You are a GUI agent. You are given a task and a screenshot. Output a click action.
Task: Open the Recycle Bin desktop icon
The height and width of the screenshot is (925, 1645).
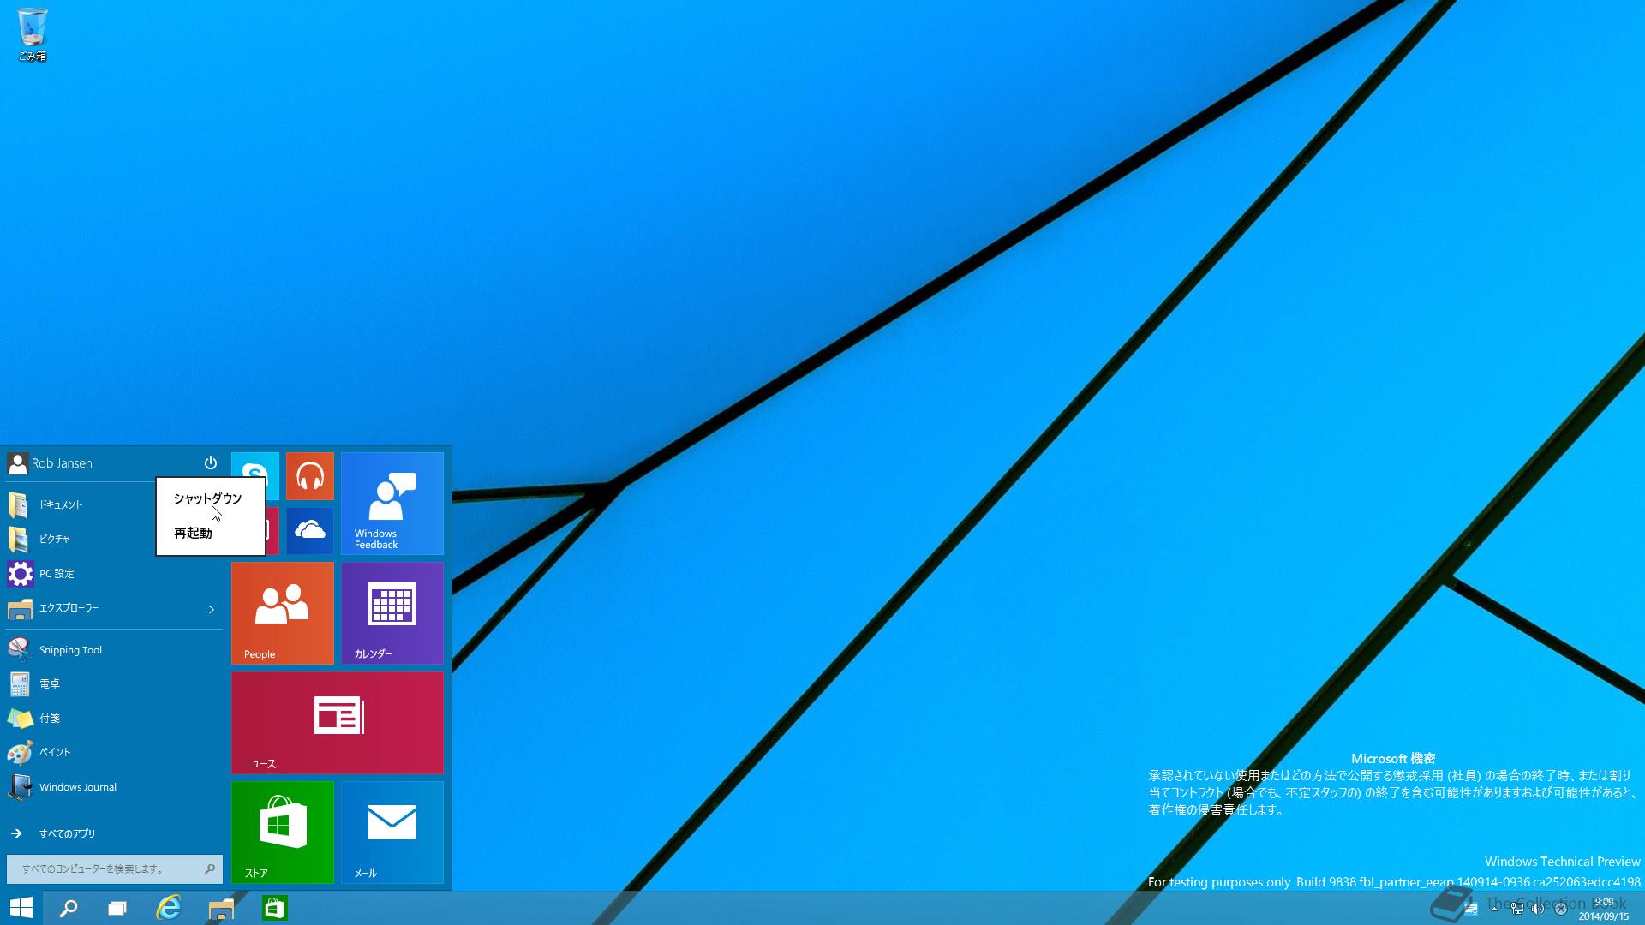tap(32, 34)
